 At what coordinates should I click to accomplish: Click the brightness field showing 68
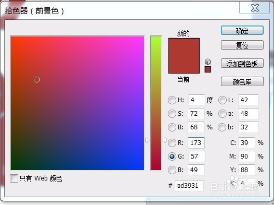pos(196,127)
